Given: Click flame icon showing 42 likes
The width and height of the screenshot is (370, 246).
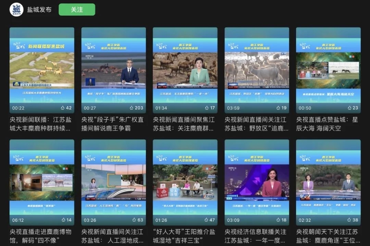Looking at the screenshot, I should click(63, 108).
